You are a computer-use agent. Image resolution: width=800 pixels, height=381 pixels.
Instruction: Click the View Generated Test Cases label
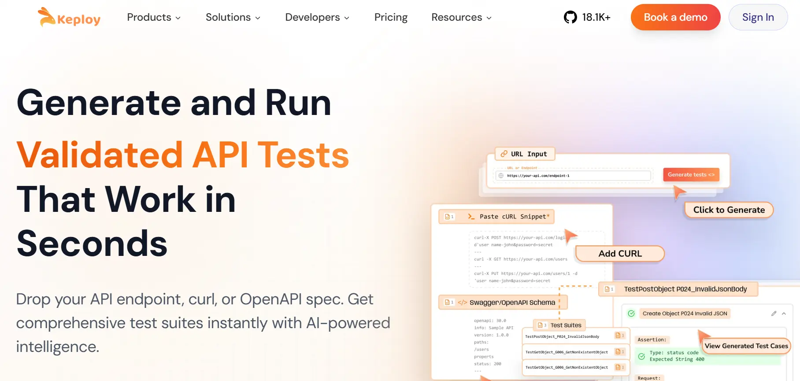coord(746,346)
